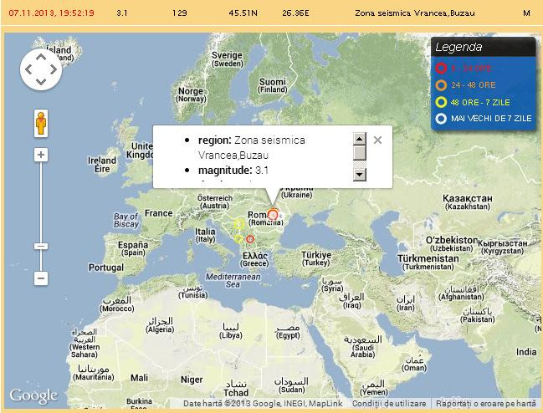Image resolution: width=543 pixels, height=413 pixels.
Task: Click the 48 ORE - 7 ZILE legend circle
Action: tap(441, 102)
